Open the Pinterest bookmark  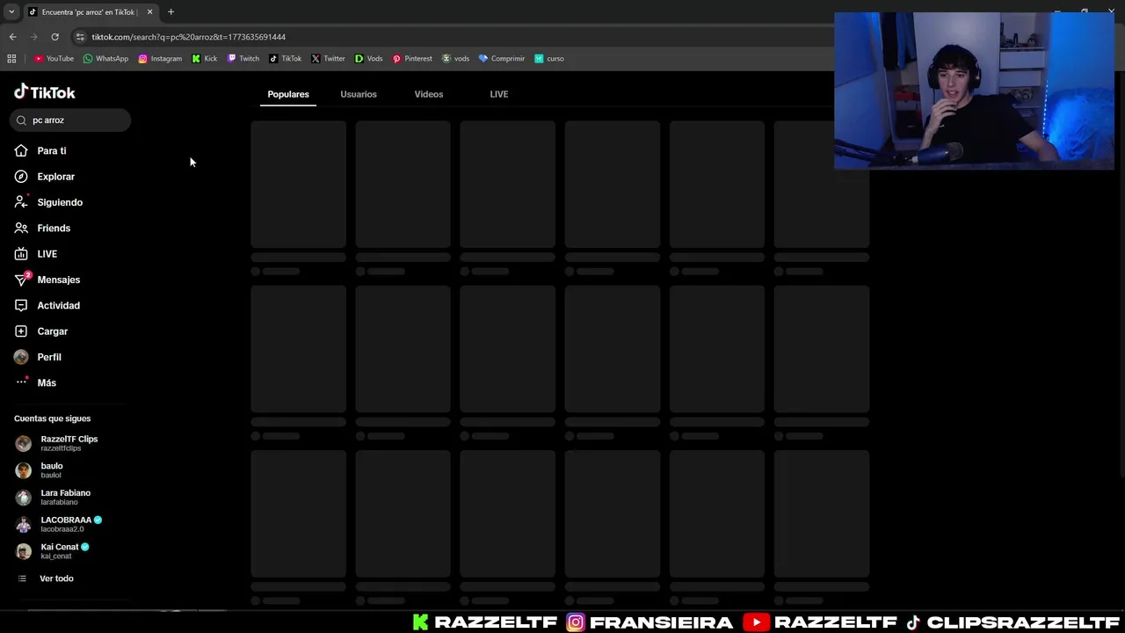coord(412,59)
